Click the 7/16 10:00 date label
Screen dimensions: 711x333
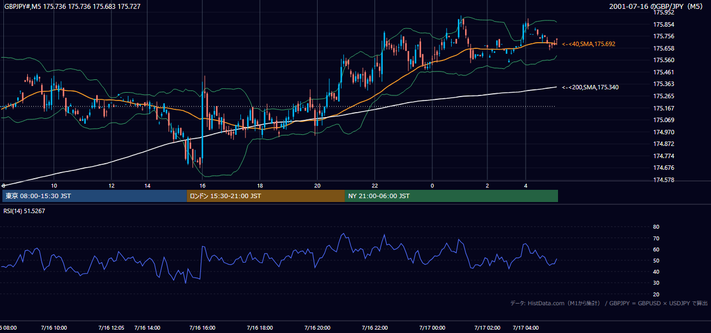pyautogui.click(x=54, y=328)
